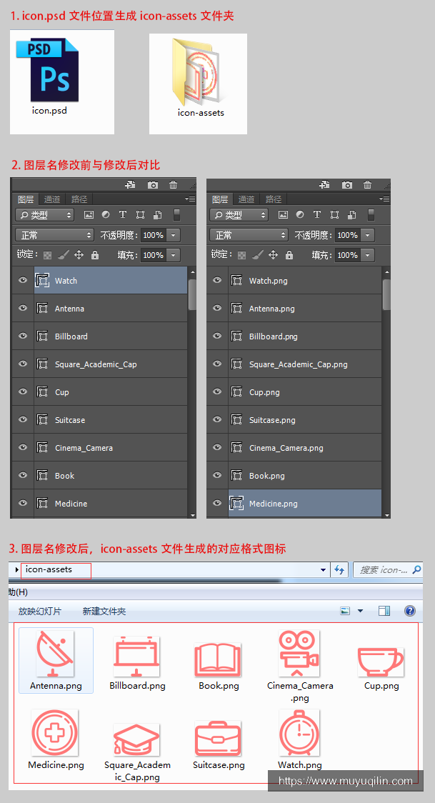The image size is (435, 803).
Task: Open the 正常 blend mode dropdown in the panel with Watch selected
Action: tap(54, 234)
